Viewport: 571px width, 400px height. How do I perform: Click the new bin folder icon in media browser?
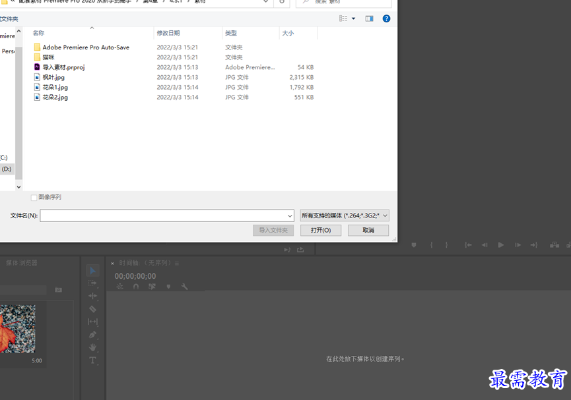pos(58,290)
